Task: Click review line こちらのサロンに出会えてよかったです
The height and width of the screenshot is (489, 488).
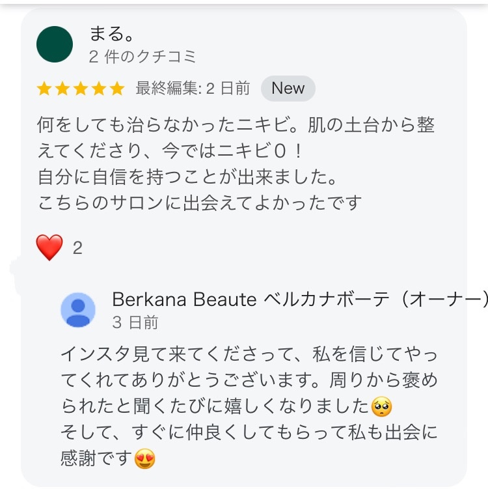Action: [199, 203]
